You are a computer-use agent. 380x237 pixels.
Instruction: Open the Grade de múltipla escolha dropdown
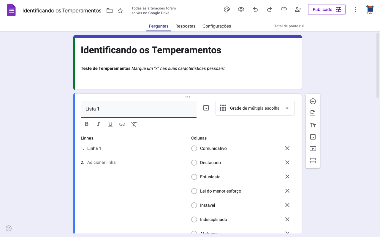pyautogui.click(x=255, y=108)
